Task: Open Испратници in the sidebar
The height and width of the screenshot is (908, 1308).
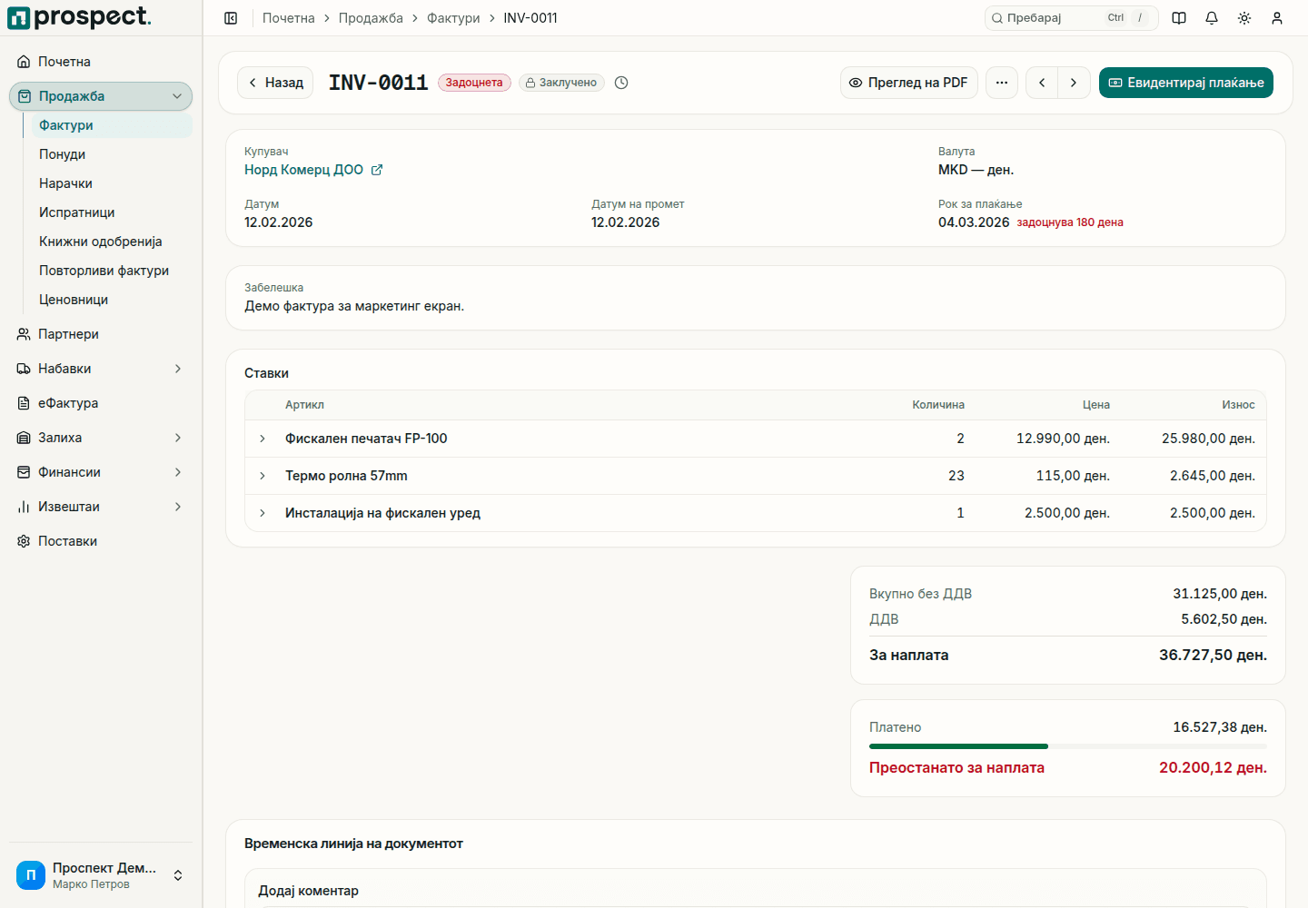Action: (x=112, y=212)
